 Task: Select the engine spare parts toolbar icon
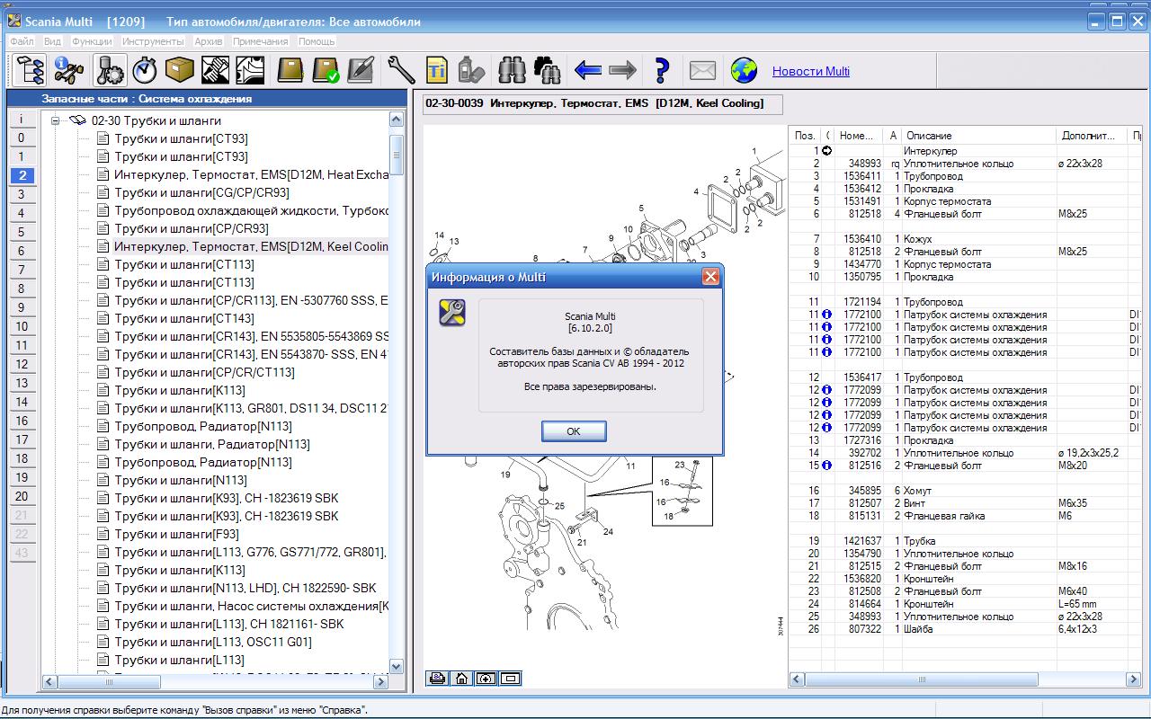[x=111, y=70]
